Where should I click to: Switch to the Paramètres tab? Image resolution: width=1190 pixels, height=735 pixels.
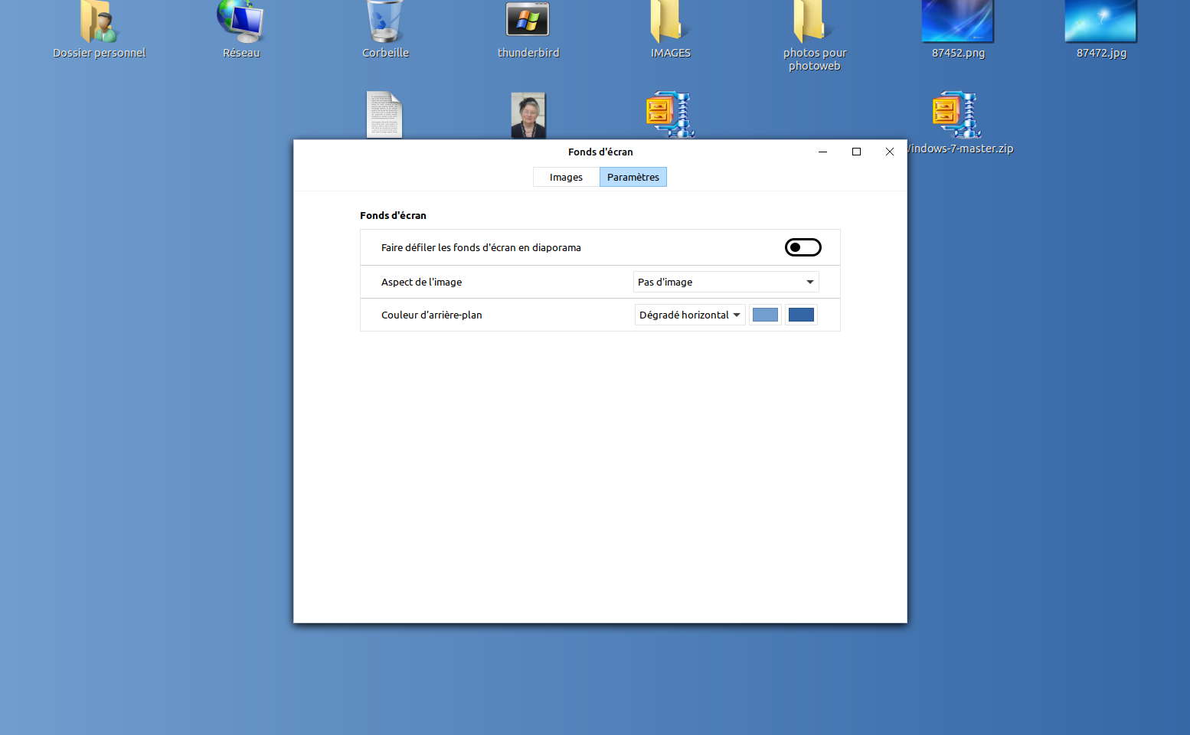coord(633,177)
